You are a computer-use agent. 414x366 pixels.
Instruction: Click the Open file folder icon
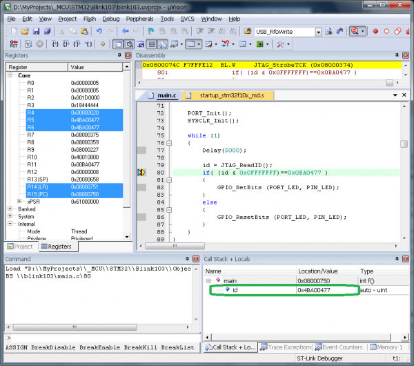click(x=24, y=31)
